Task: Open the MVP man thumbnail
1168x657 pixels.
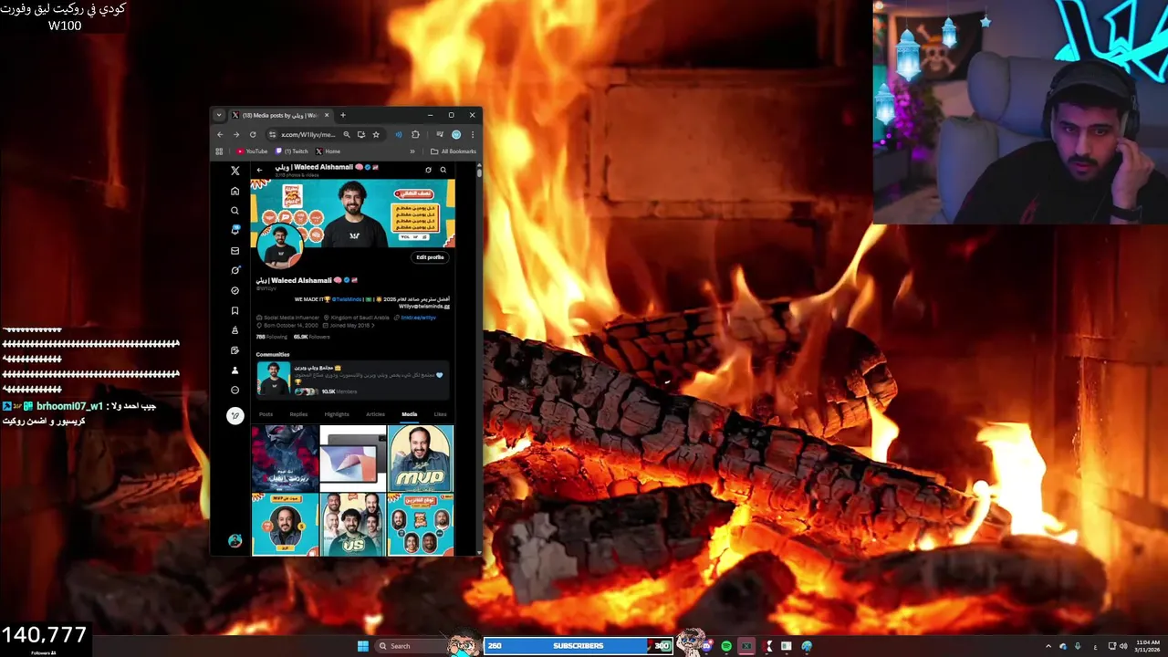Action: tap(420, 458)
